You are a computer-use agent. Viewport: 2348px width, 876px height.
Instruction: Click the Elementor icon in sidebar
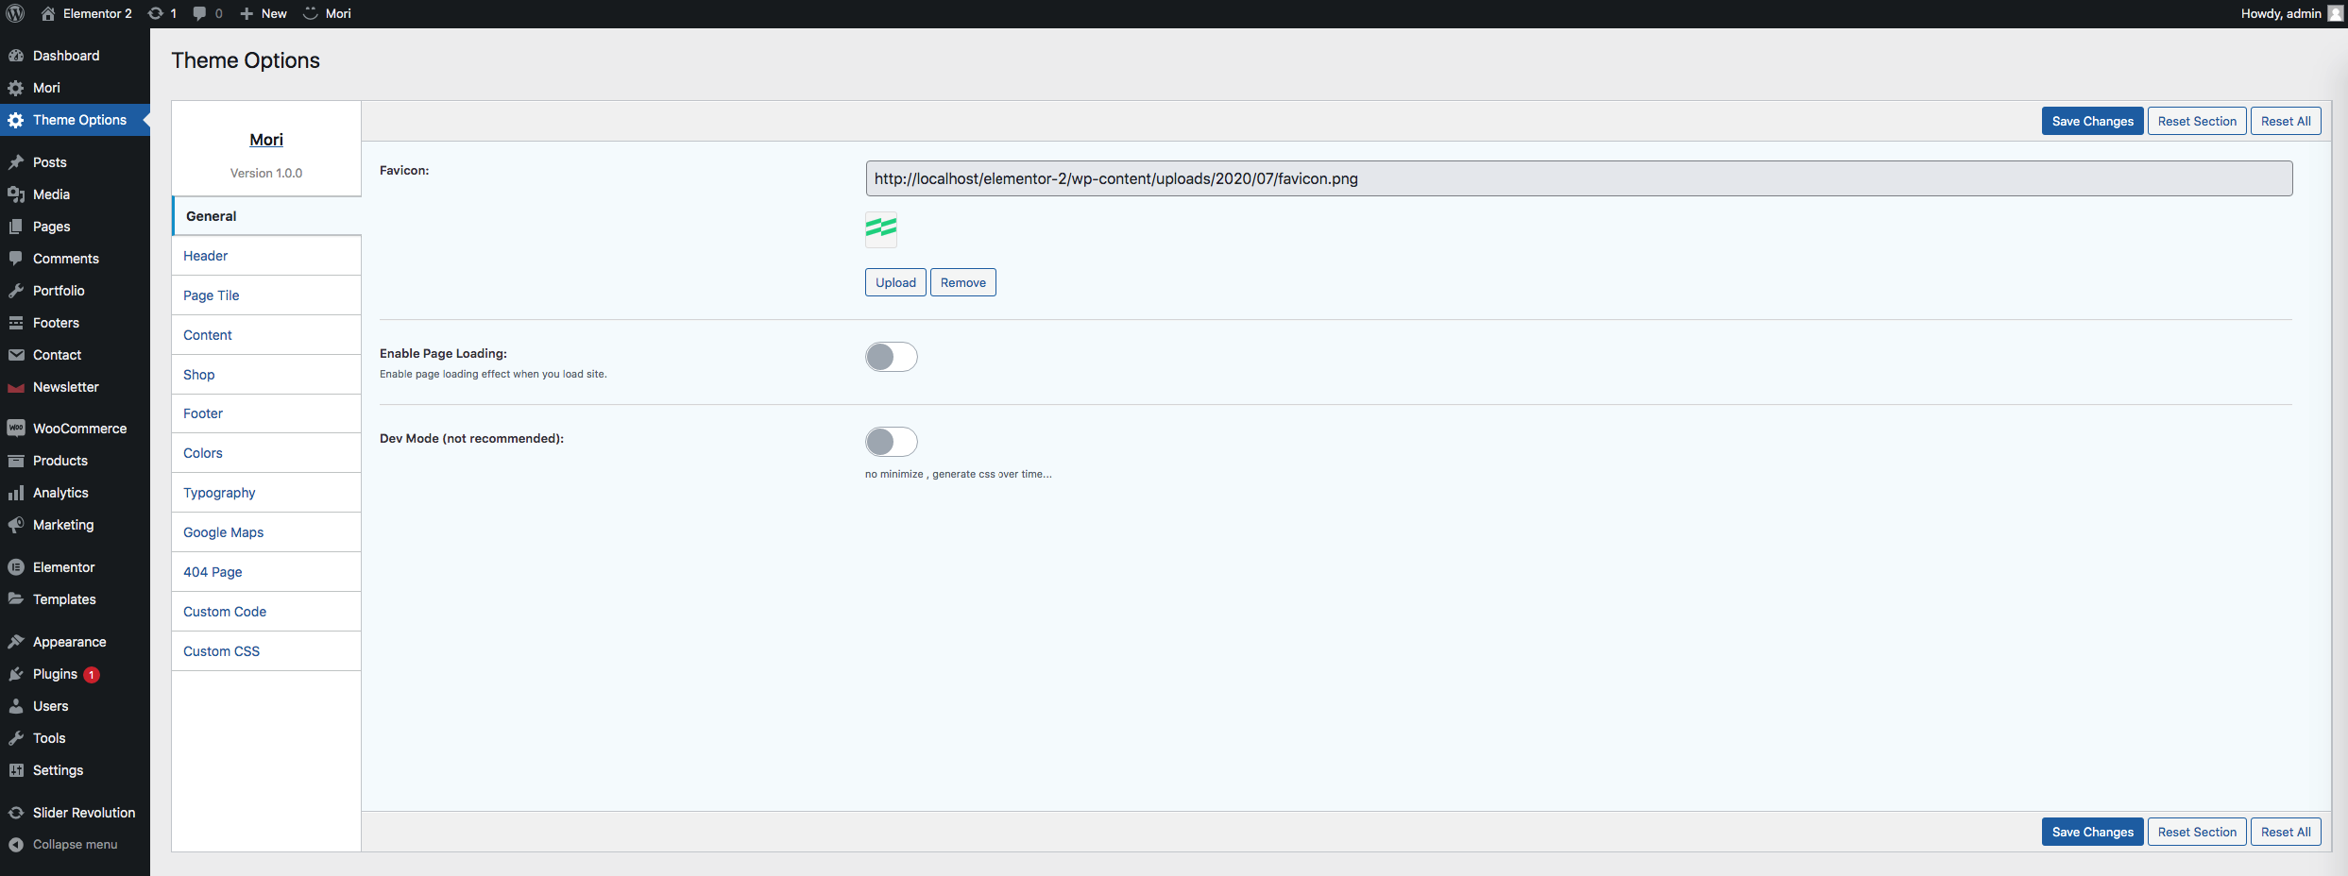coord(16,567)
